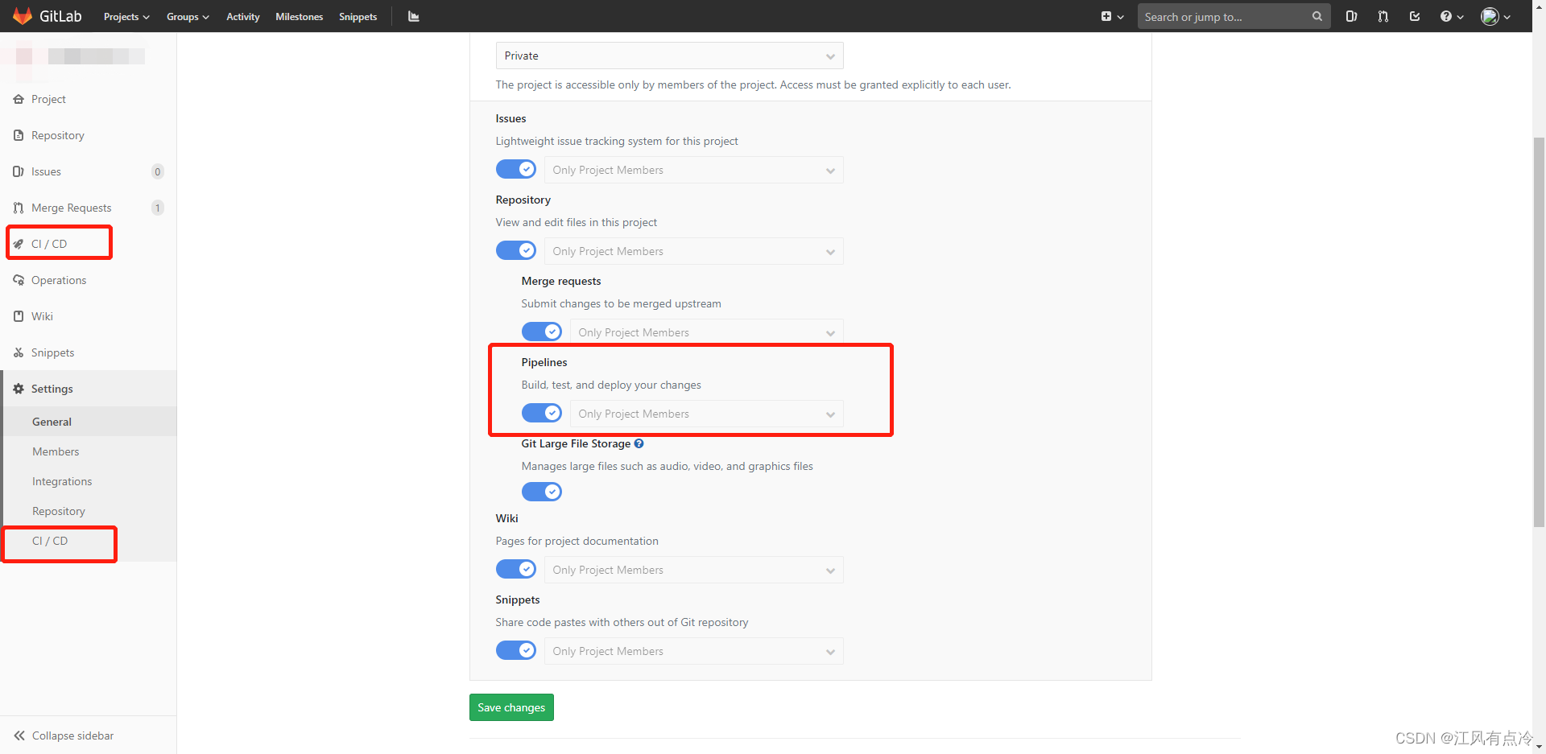Expand the Projects menu in navbar

coord(126,16)
